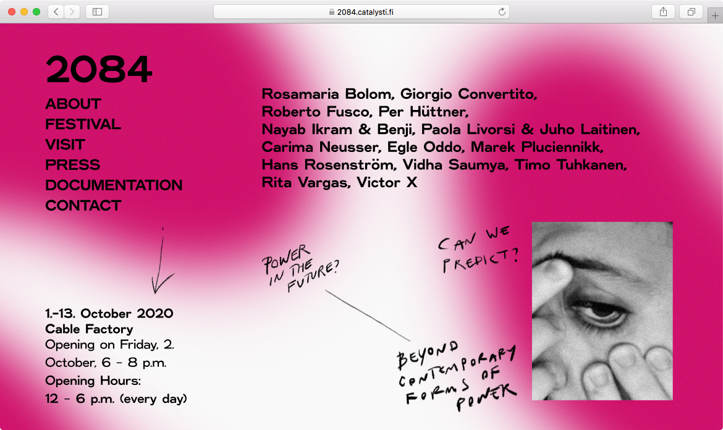
Task: Open the Share menu in Safari toolbar
Action: pyautogui.click(x=663, y=12)
